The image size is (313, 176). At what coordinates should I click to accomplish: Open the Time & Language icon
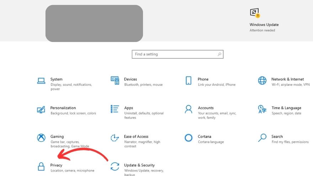point(262,109)
